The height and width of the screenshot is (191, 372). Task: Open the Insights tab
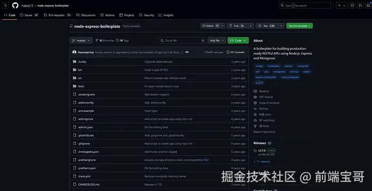[x=166, y=15]
